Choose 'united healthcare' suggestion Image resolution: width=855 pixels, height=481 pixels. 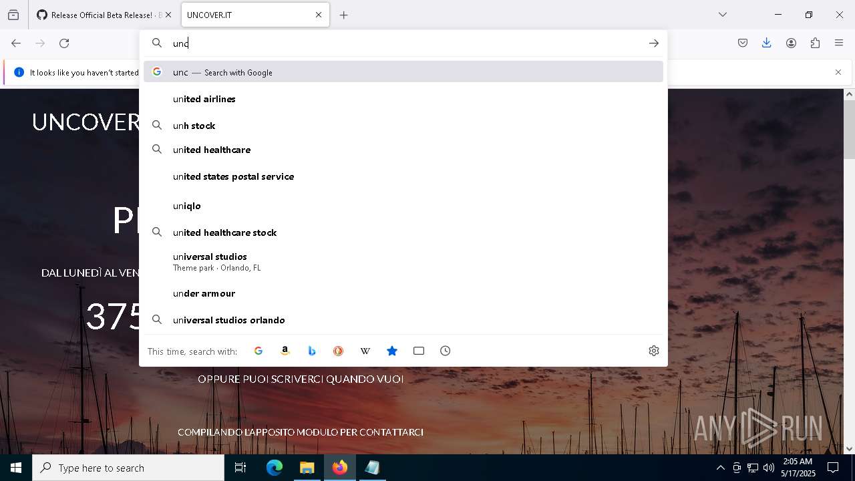click(403, 150)
